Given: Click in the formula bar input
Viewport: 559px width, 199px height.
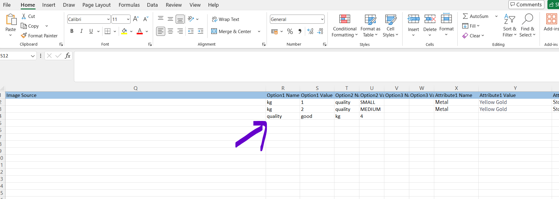Looking at the screenshot, I should click(x=316, y=67).
